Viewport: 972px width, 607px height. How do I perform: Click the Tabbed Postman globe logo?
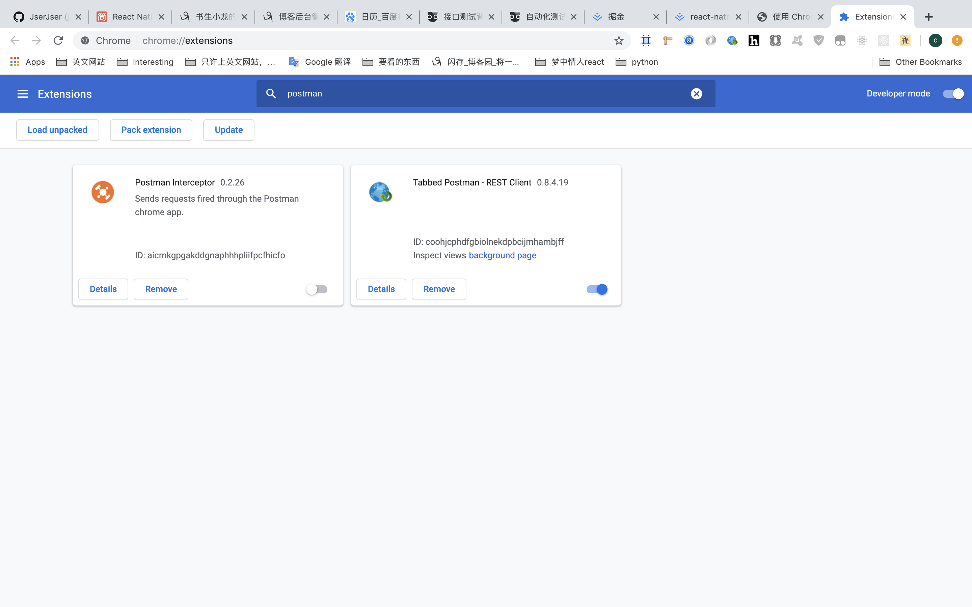point(380,192)
